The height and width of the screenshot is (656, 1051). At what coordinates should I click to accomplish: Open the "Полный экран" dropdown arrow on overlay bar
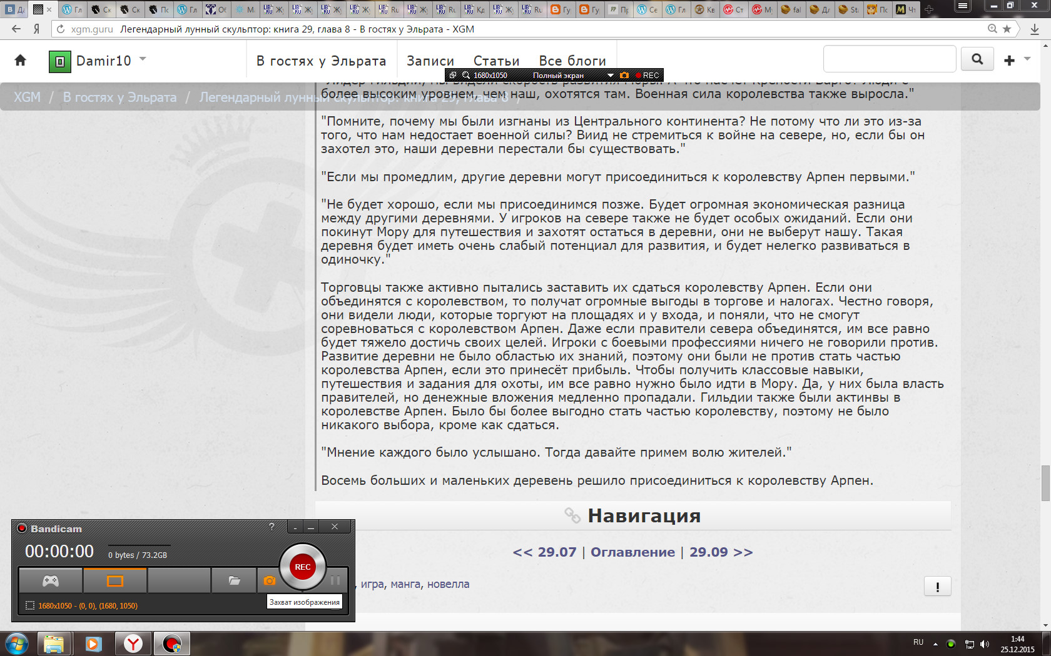click(x=610, y=76)
